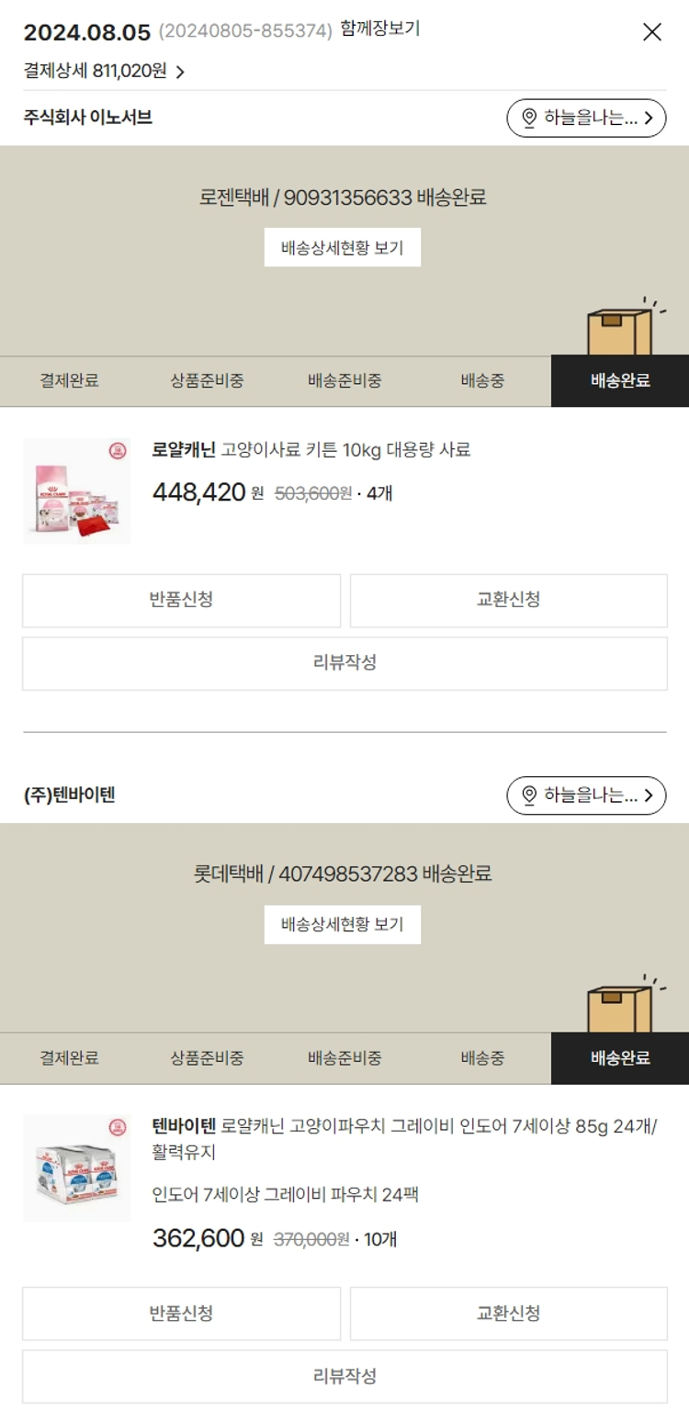Screen dimensions: 689x1421
Task: Request exchange for kitten food item
Action: click(508, 600)
